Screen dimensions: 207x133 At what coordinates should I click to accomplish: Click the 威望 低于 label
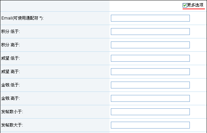tap(11, 58)
